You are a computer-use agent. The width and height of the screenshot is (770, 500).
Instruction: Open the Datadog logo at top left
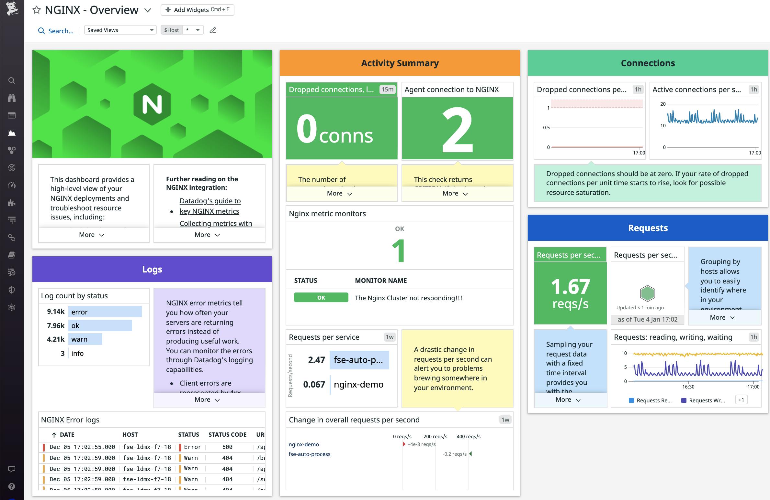pos(12,8)
